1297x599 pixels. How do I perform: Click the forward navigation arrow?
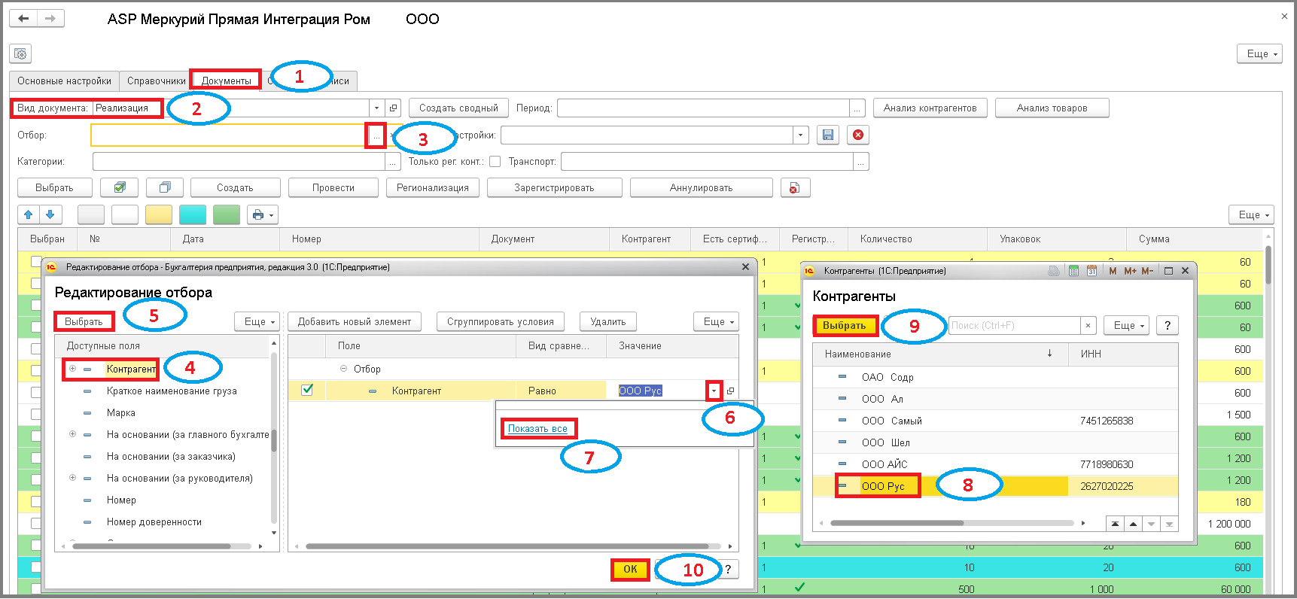tap(50, 19)
